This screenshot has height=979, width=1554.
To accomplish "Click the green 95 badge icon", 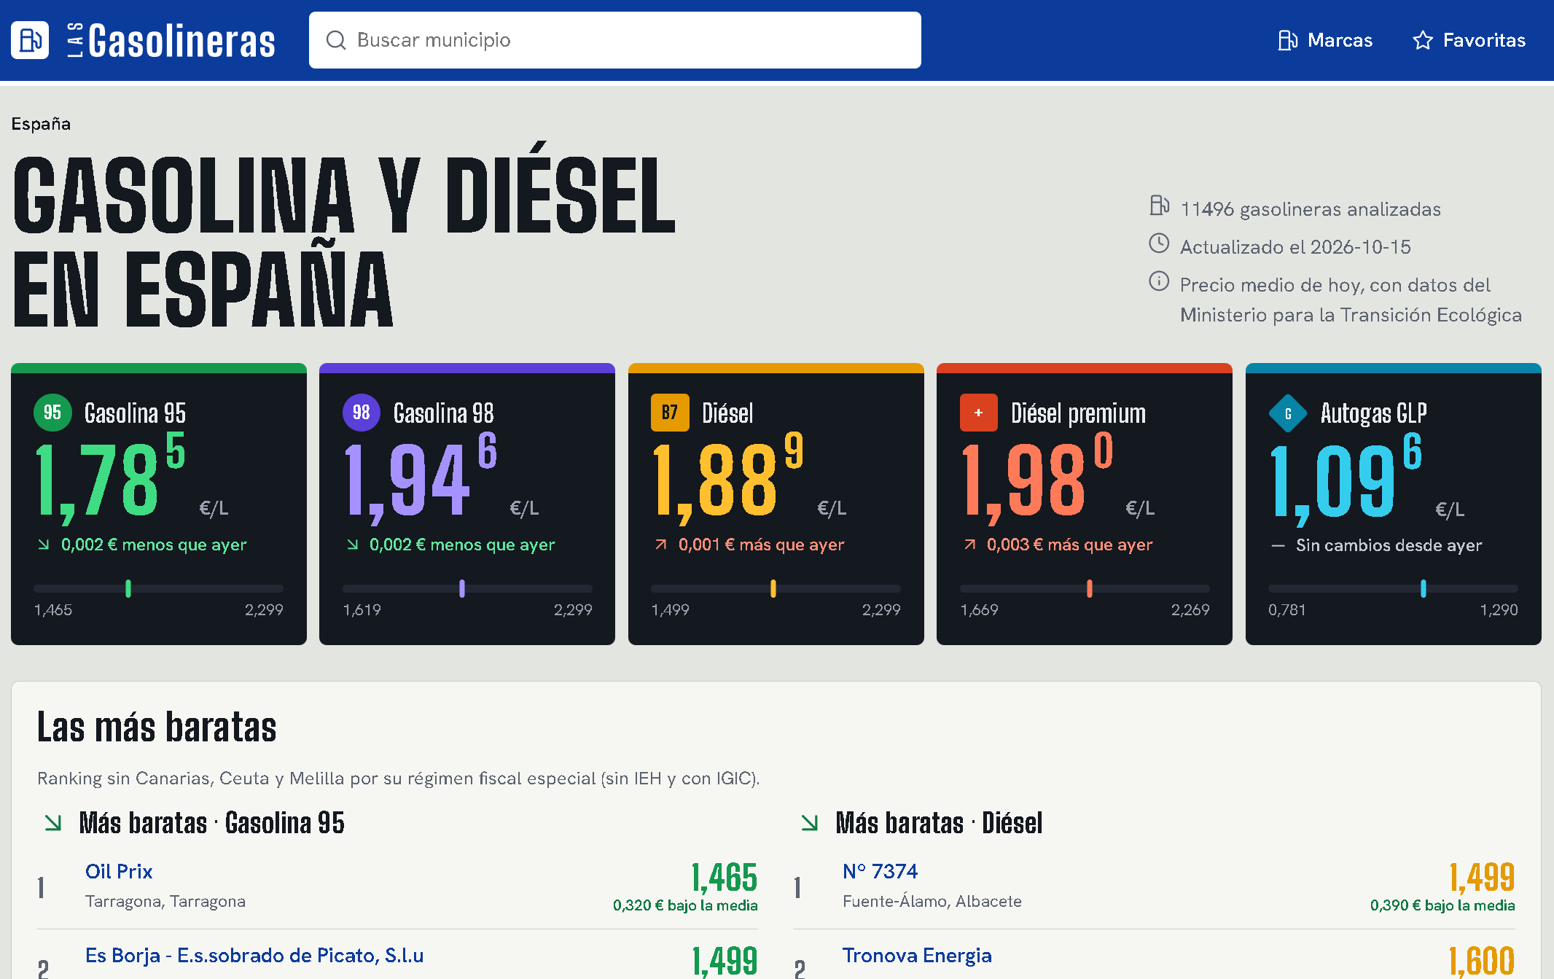I will pos(52,413).
